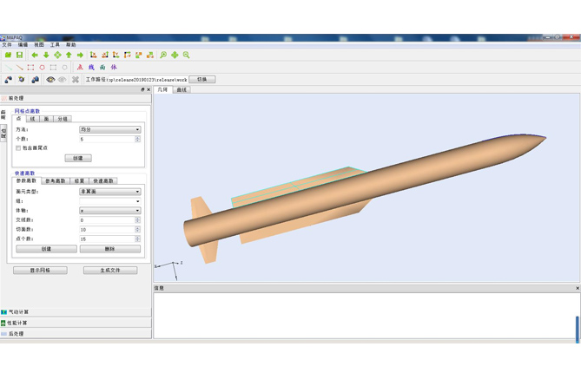
Task: Open the 工具 menu
Action: pos(55,44)
